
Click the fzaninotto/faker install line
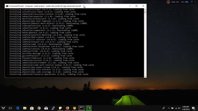[x=41, y=10]
